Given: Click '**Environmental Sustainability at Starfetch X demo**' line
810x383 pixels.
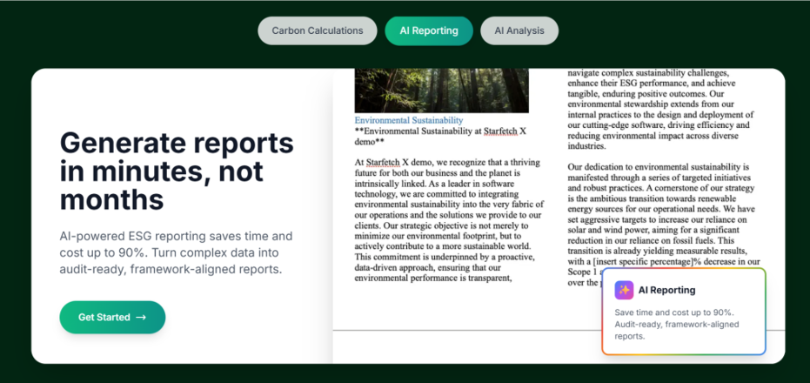Looking at the screenshot, I should [440, 136].
